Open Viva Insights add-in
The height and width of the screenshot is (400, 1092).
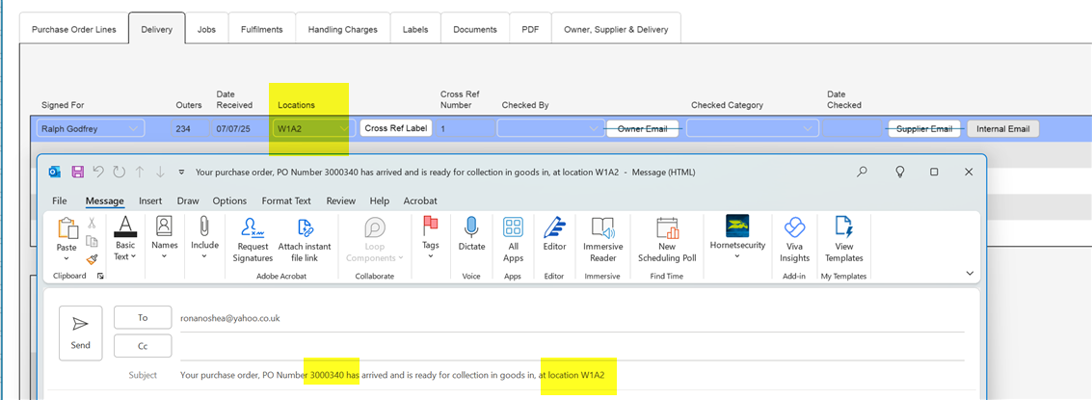(794, 240)
